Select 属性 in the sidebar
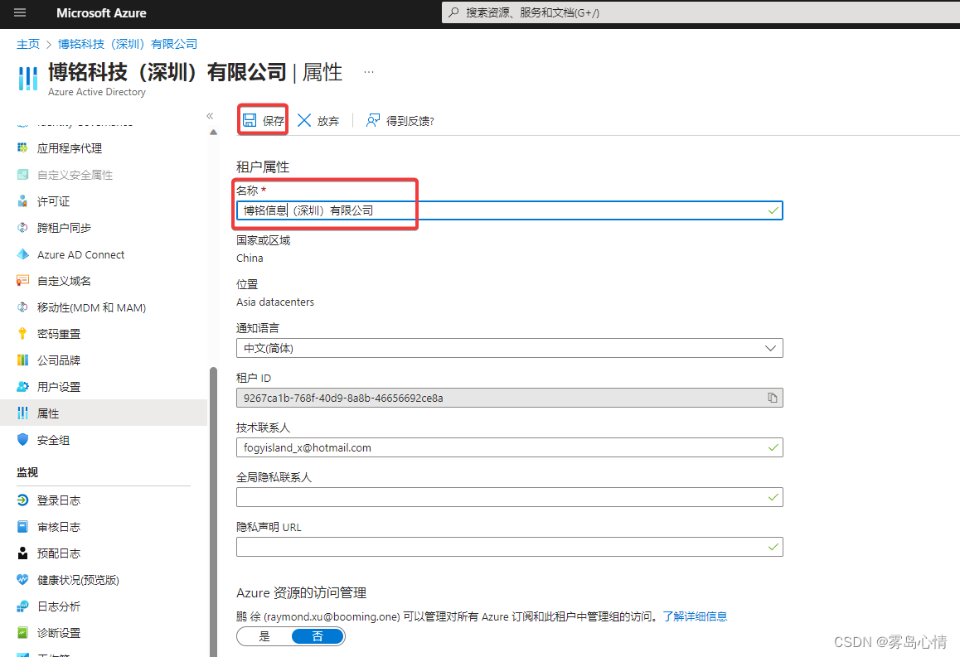Viewport: 960px width, 657px height. (104, 413)
